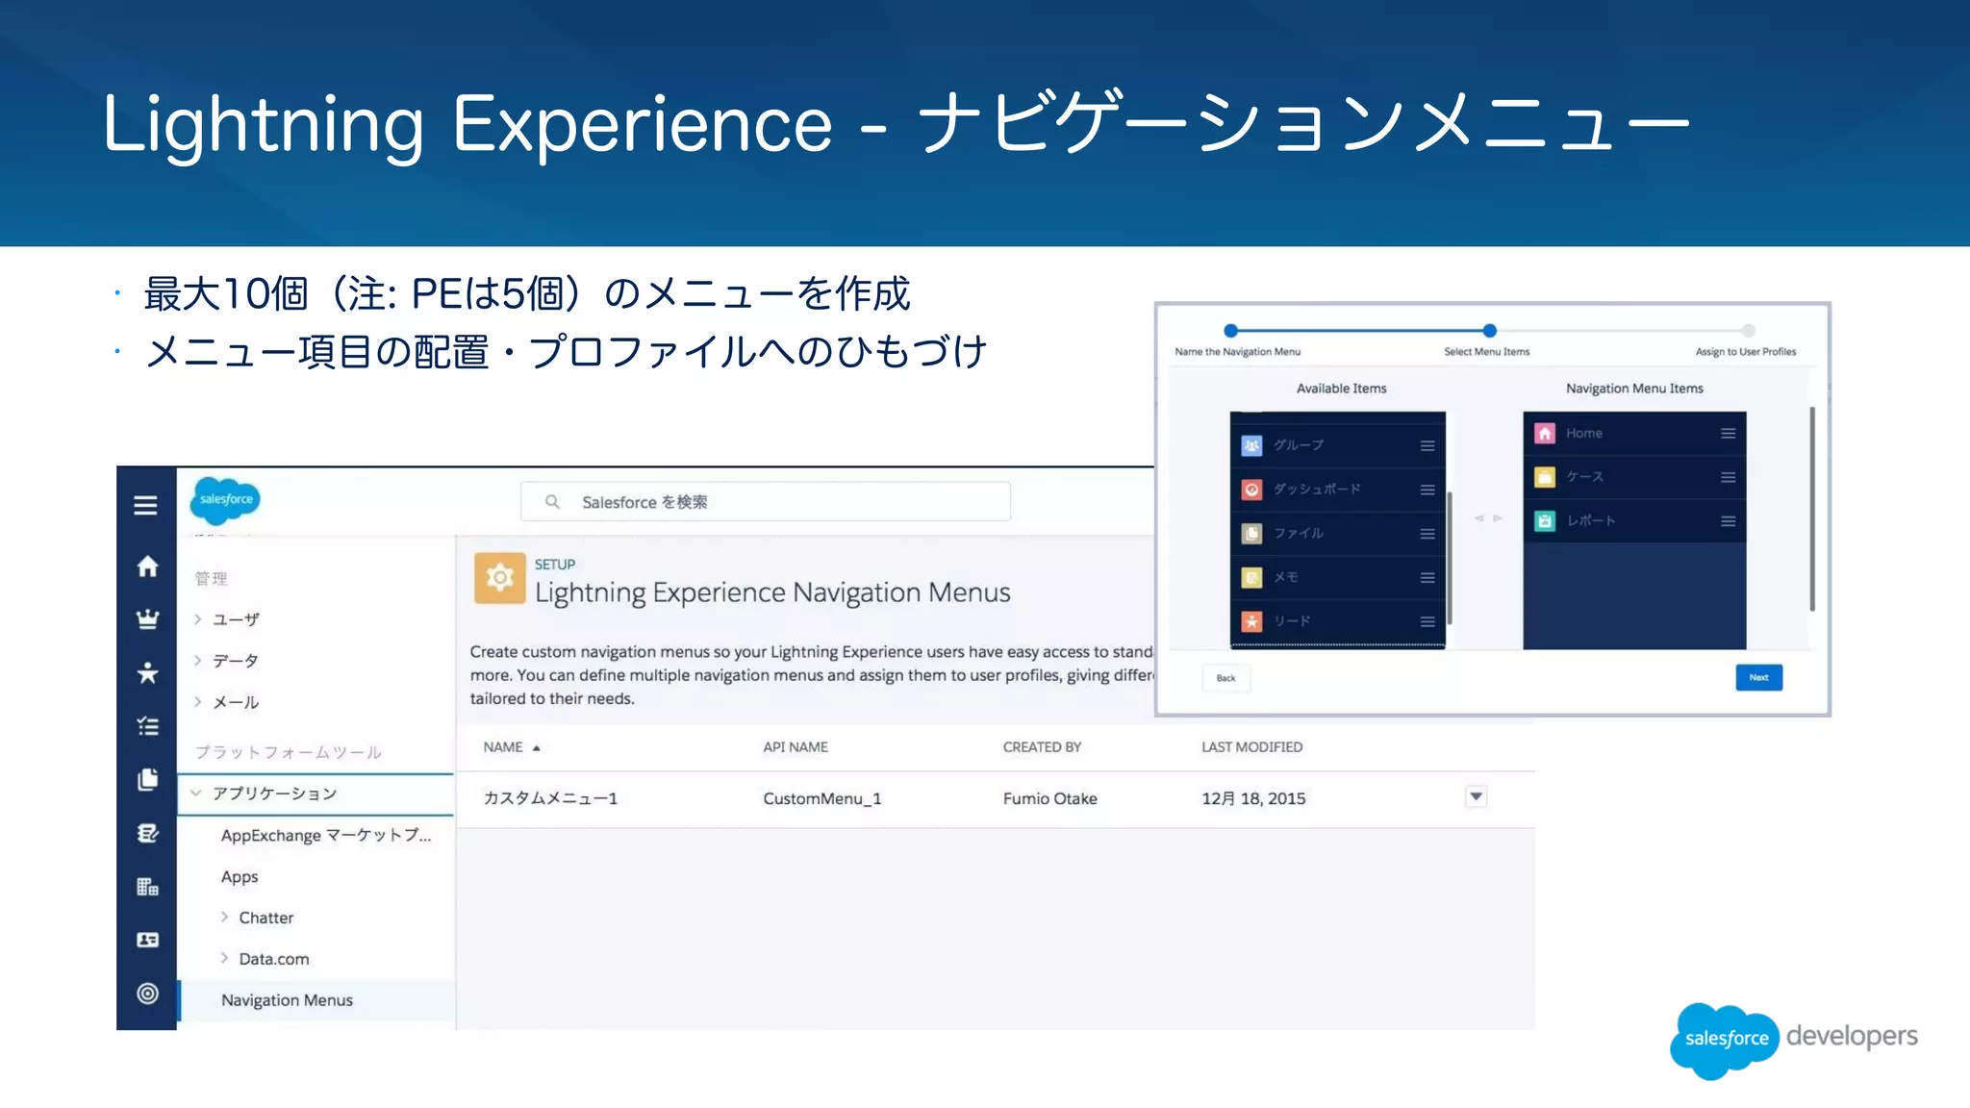The height and width of the screenshot is (1108, 1970).
Task: Click the accounts building icon in the sidebar
Action: 147,886
